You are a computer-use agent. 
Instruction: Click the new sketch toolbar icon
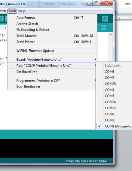[x=1, y=19]
